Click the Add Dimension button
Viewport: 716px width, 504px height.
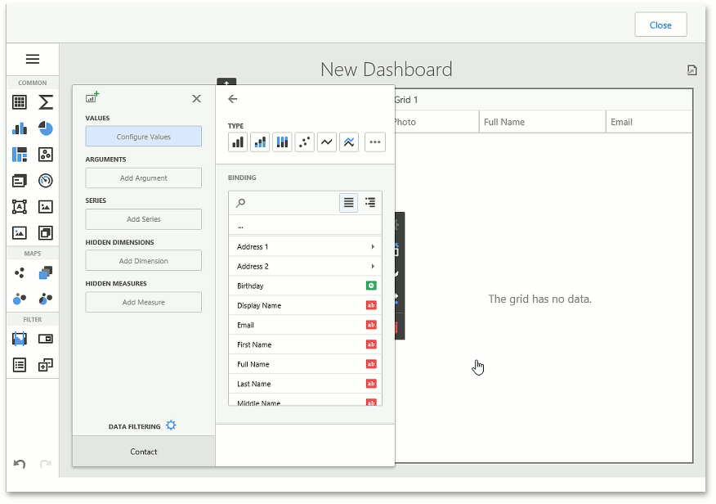click(x=143, y=261)
